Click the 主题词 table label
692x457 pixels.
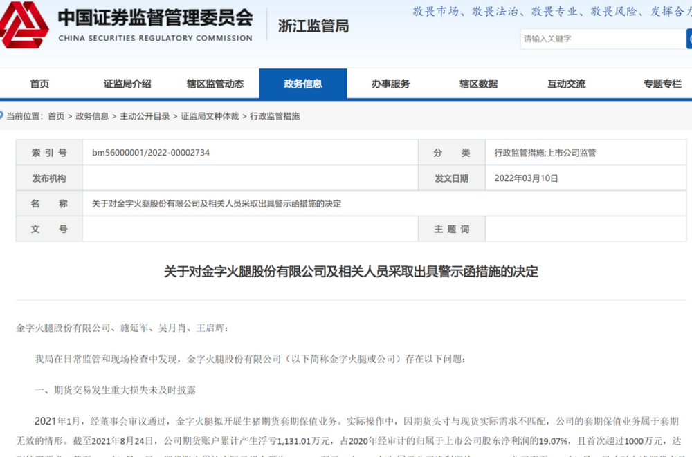[451, 229]
